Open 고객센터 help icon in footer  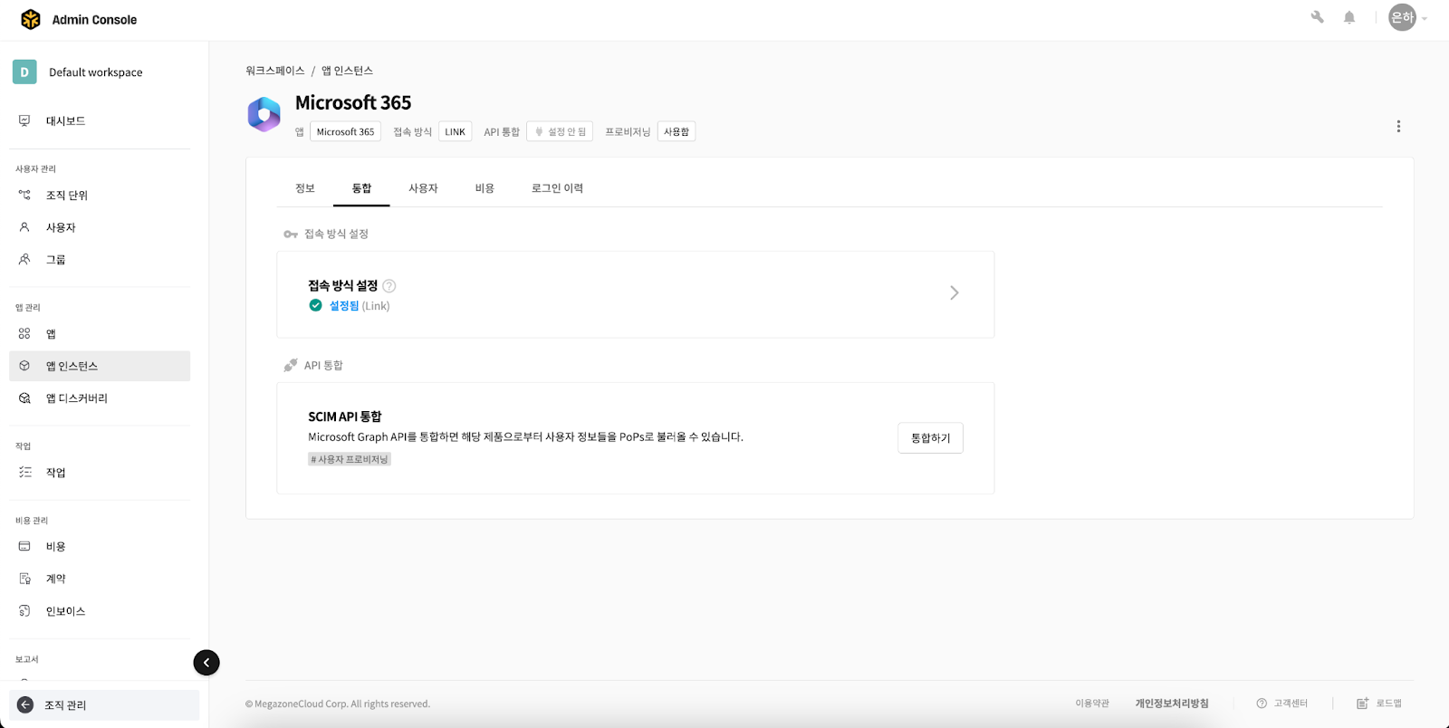coord(1262,704)
